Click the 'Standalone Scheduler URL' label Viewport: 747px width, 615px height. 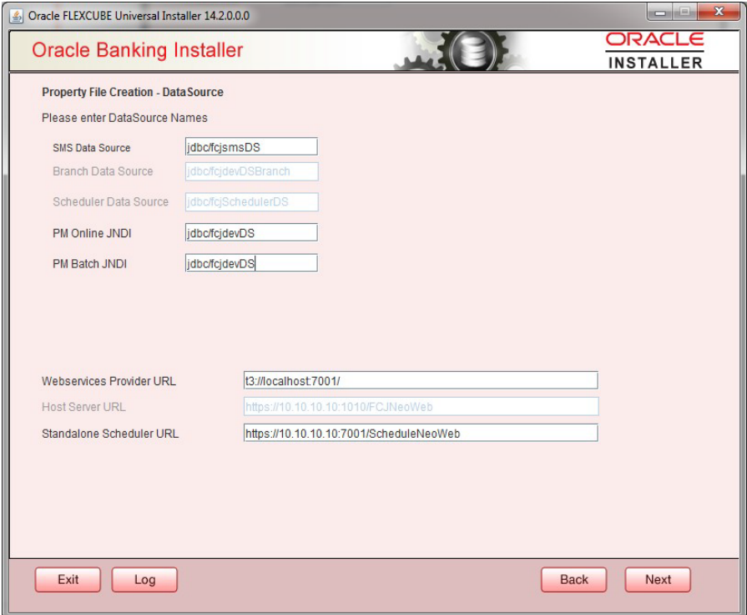pos(110,434)
